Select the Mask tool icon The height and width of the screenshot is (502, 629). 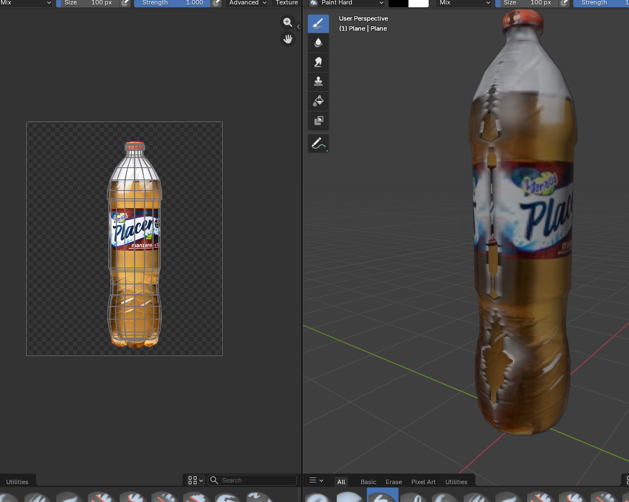coord(318,120)
